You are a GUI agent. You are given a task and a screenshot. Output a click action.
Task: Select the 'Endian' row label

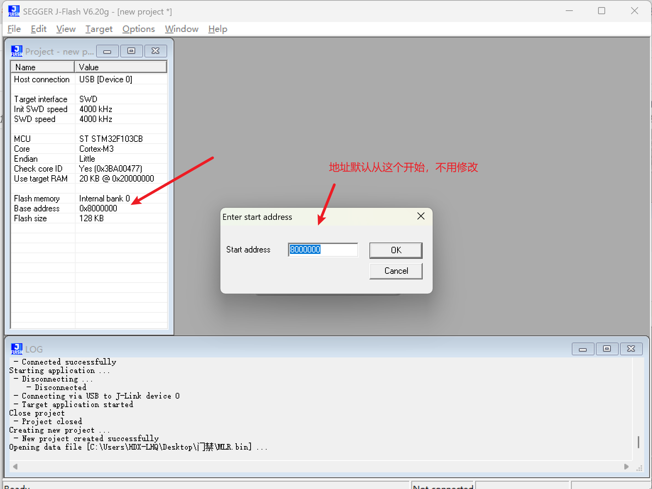tap(26, 159)
